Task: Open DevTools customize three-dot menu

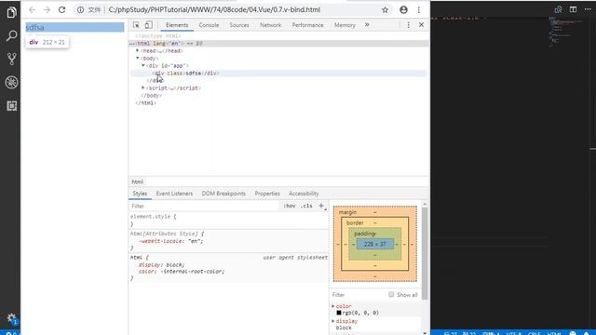Action: (409, 25)
